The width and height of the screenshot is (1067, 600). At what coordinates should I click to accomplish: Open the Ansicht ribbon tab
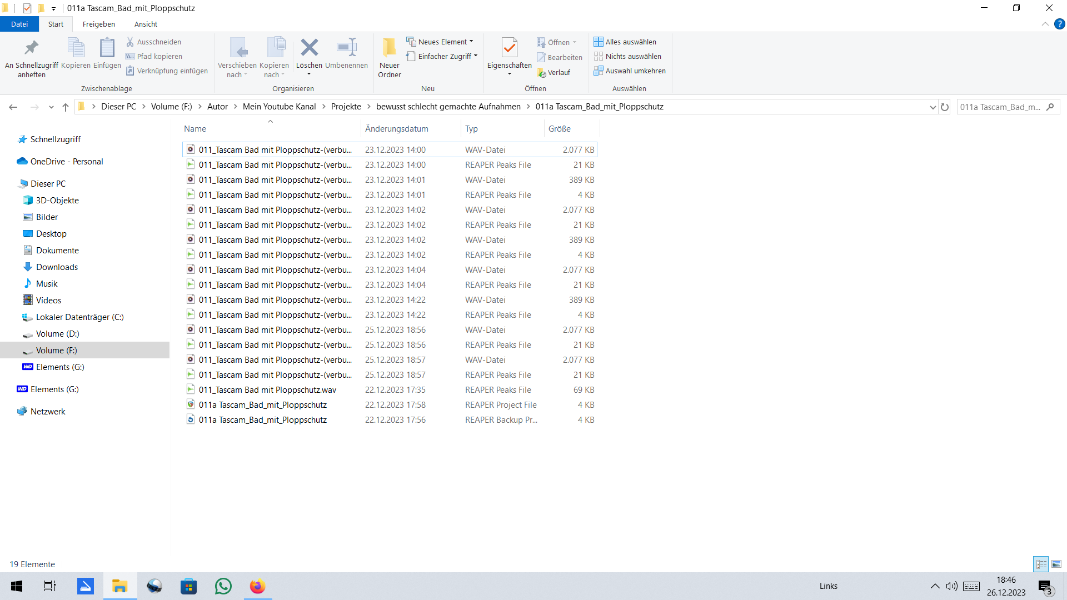coord(146,24)
